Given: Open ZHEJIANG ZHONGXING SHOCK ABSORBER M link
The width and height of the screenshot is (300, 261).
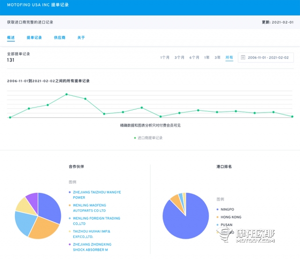Looking at the screenshot, I should coord(92,247).
